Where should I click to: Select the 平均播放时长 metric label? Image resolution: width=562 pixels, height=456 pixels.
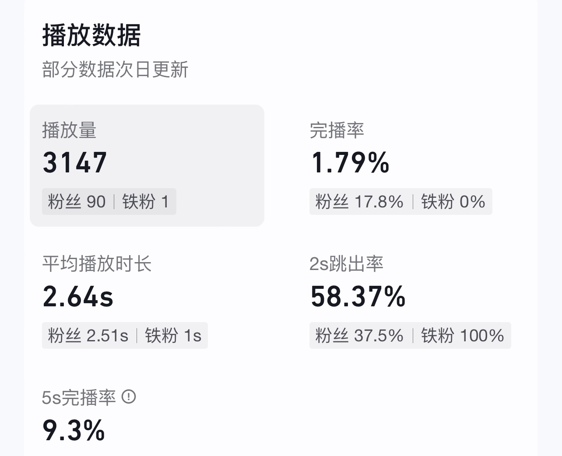pyautogui.click(x=97, y=264)
